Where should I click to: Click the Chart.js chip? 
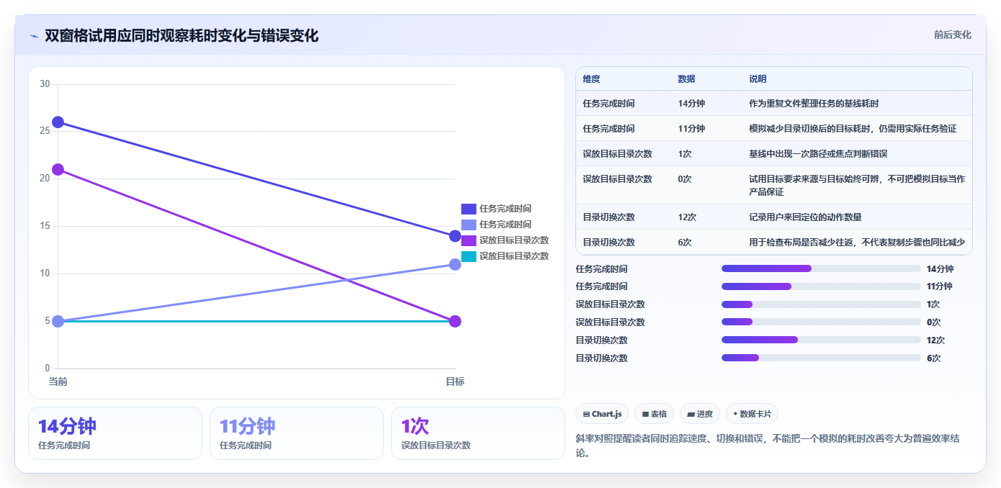tap(602, 414)
